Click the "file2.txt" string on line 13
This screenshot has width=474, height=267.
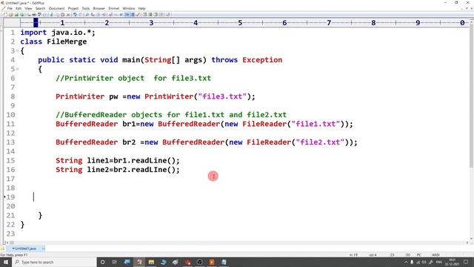pos(320,142)
